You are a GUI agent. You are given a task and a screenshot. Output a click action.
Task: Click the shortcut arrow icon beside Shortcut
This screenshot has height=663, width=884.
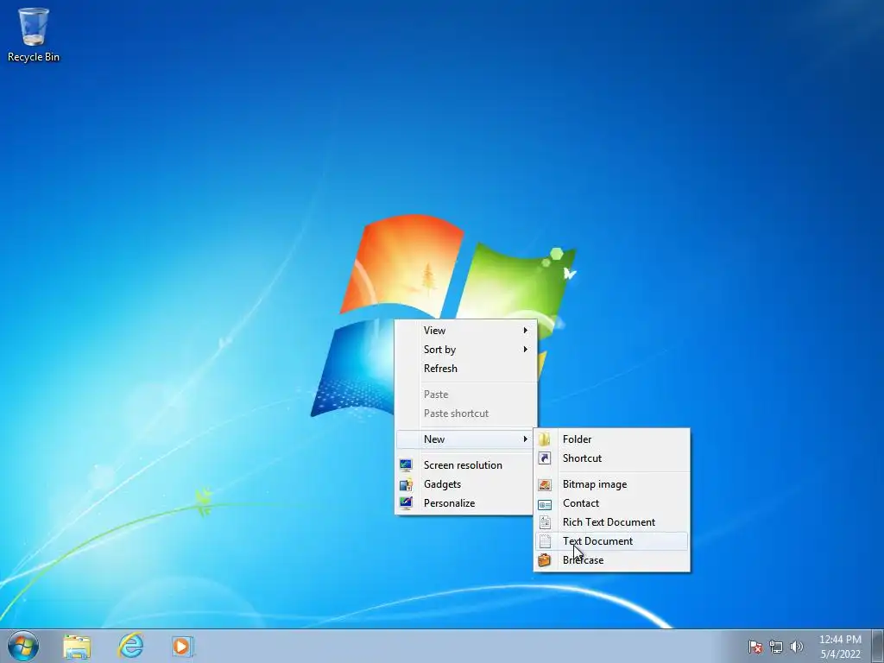coord(545,458)
